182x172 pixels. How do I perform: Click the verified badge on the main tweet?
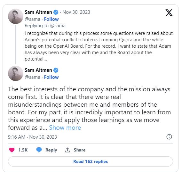coord(56,70)
